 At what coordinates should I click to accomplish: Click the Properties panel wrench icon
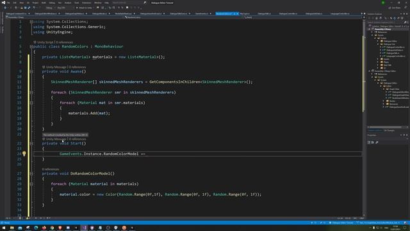pyautogui.click(x=377, y=142)
